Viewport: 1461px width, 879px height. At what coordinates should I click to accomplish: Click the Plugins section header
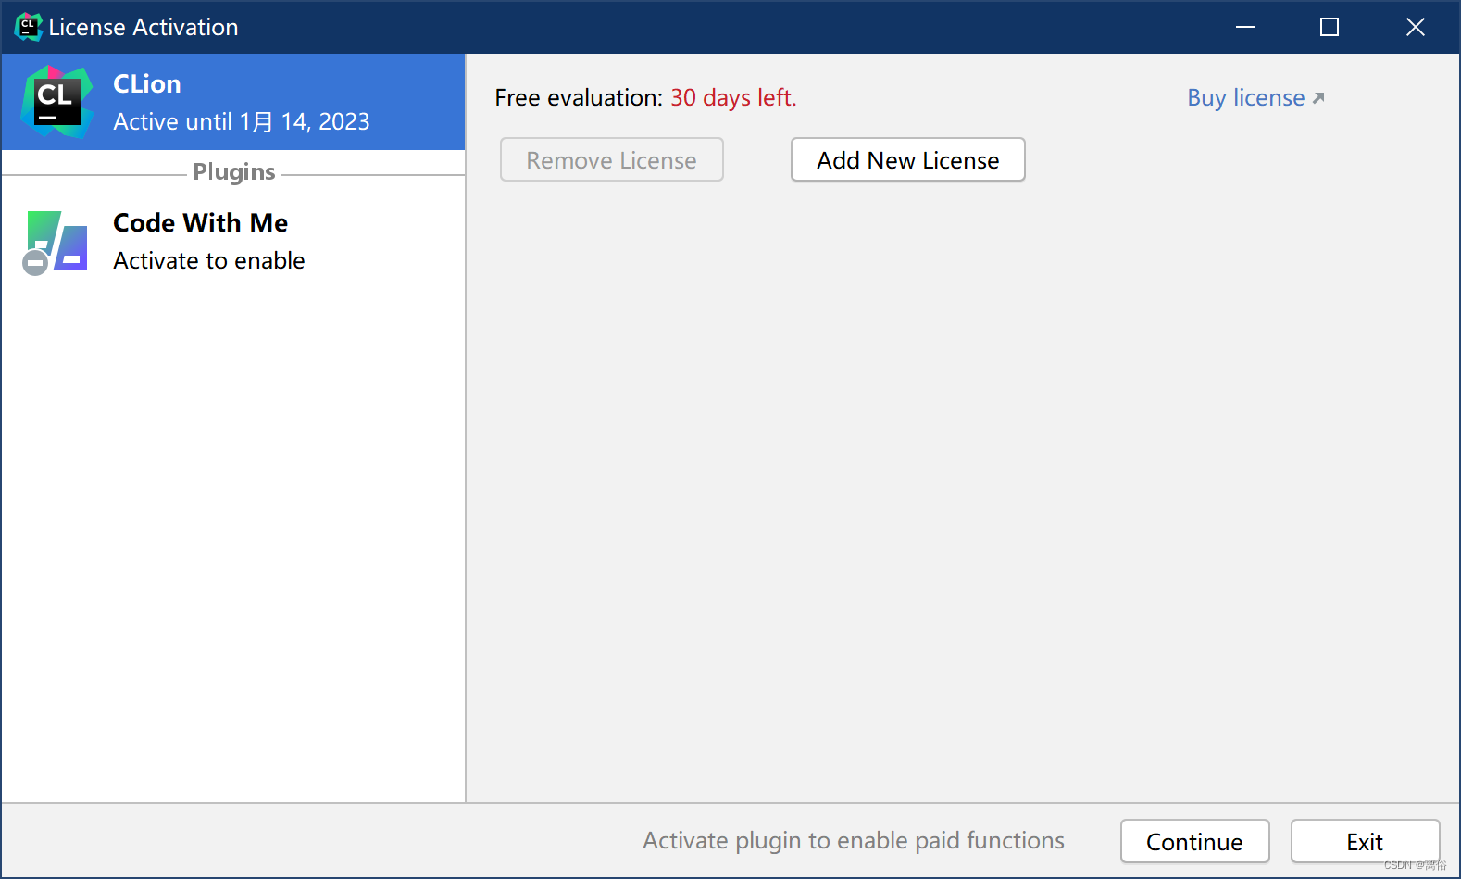click(234, 172)
